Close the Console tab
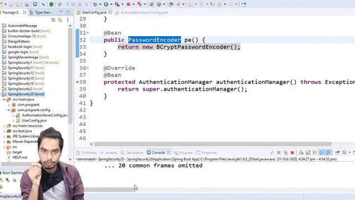 pos(169,153)
